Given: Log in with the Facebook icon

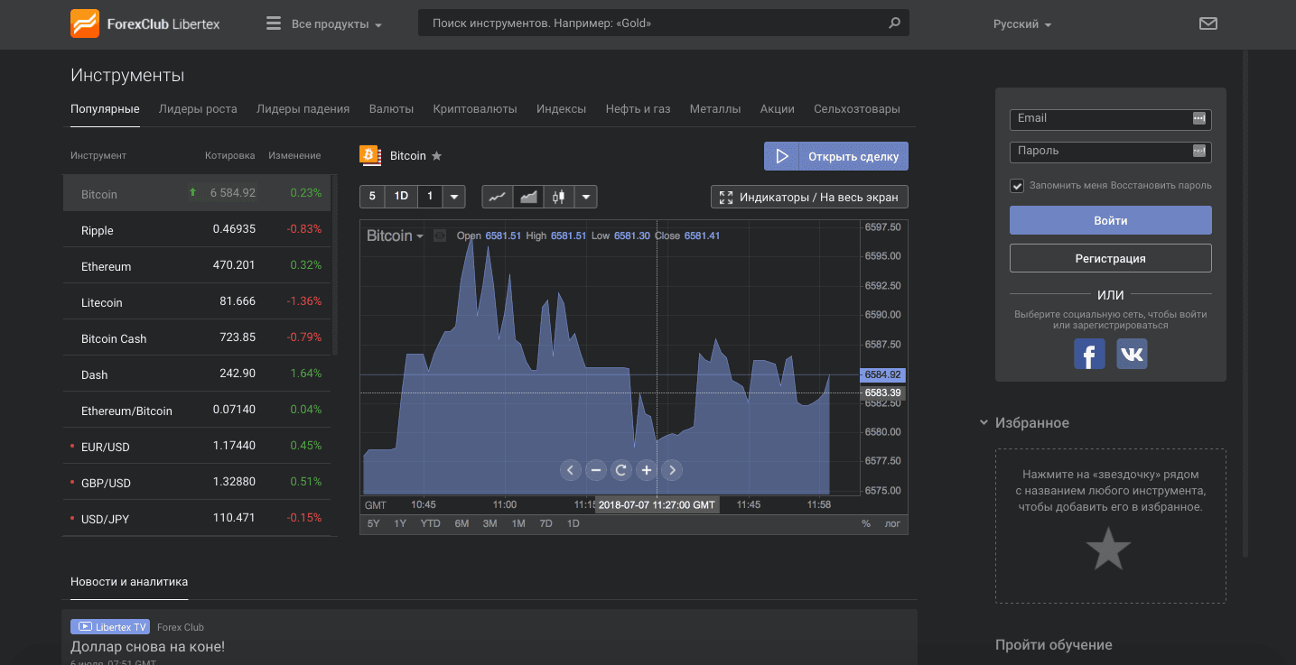Looking at the screenshot, I should tap(1089, 354).
